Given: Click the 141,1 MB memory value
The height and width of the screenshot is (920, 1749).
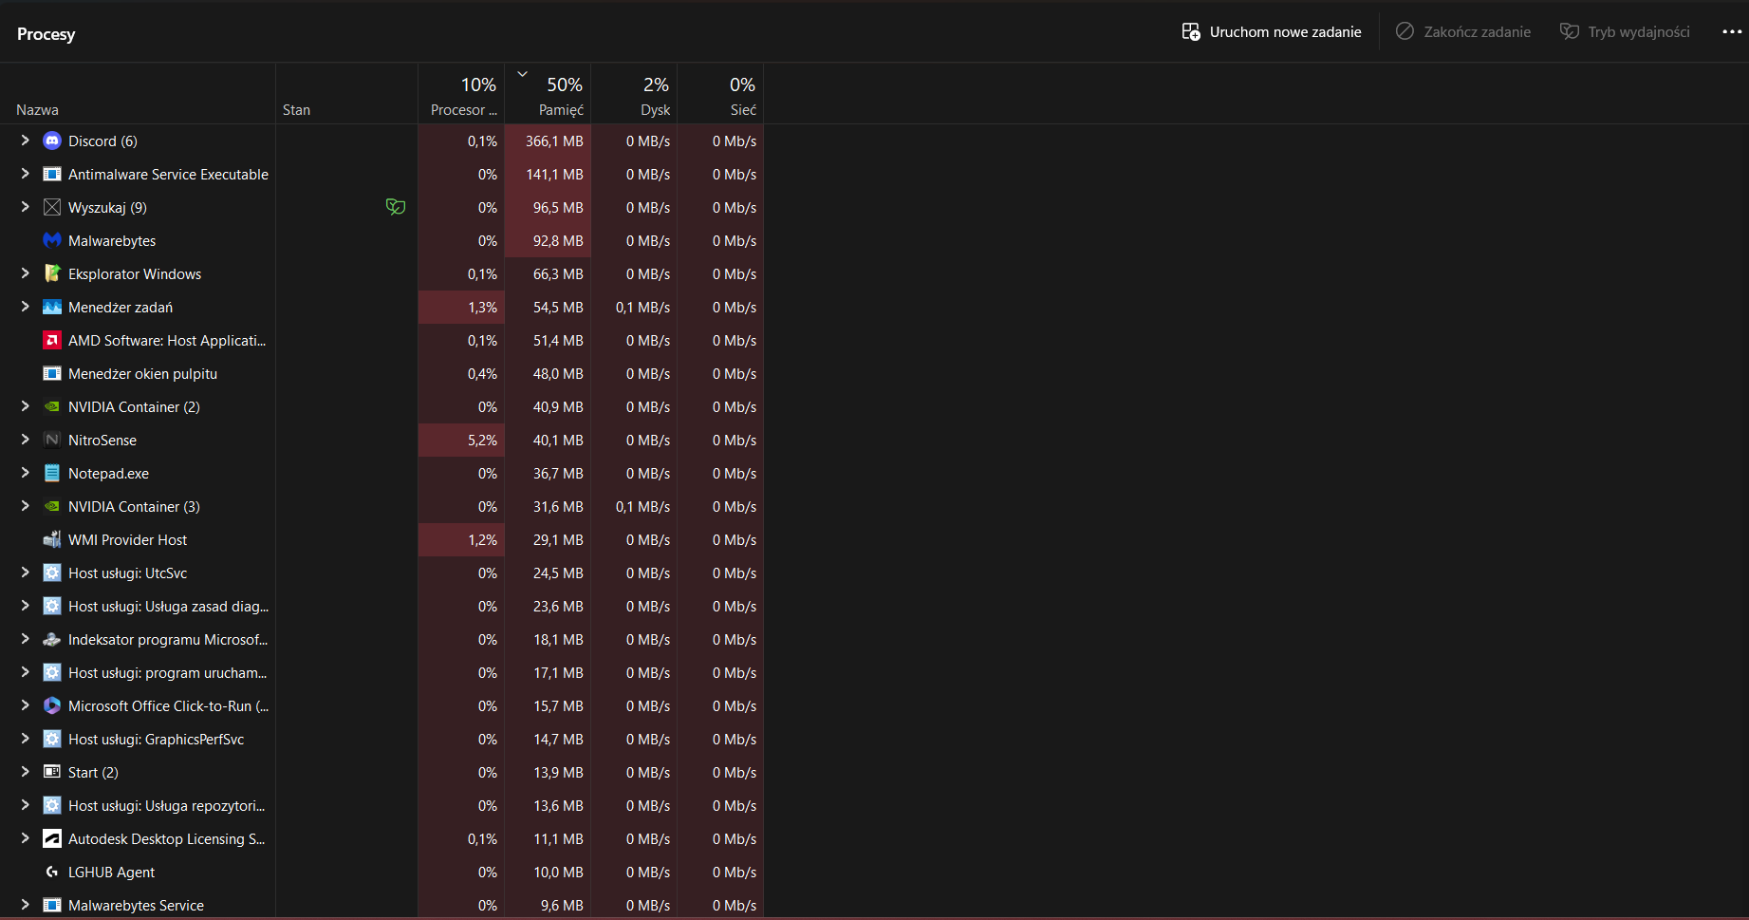Looking at the screenshot, I should click(554, 175).
